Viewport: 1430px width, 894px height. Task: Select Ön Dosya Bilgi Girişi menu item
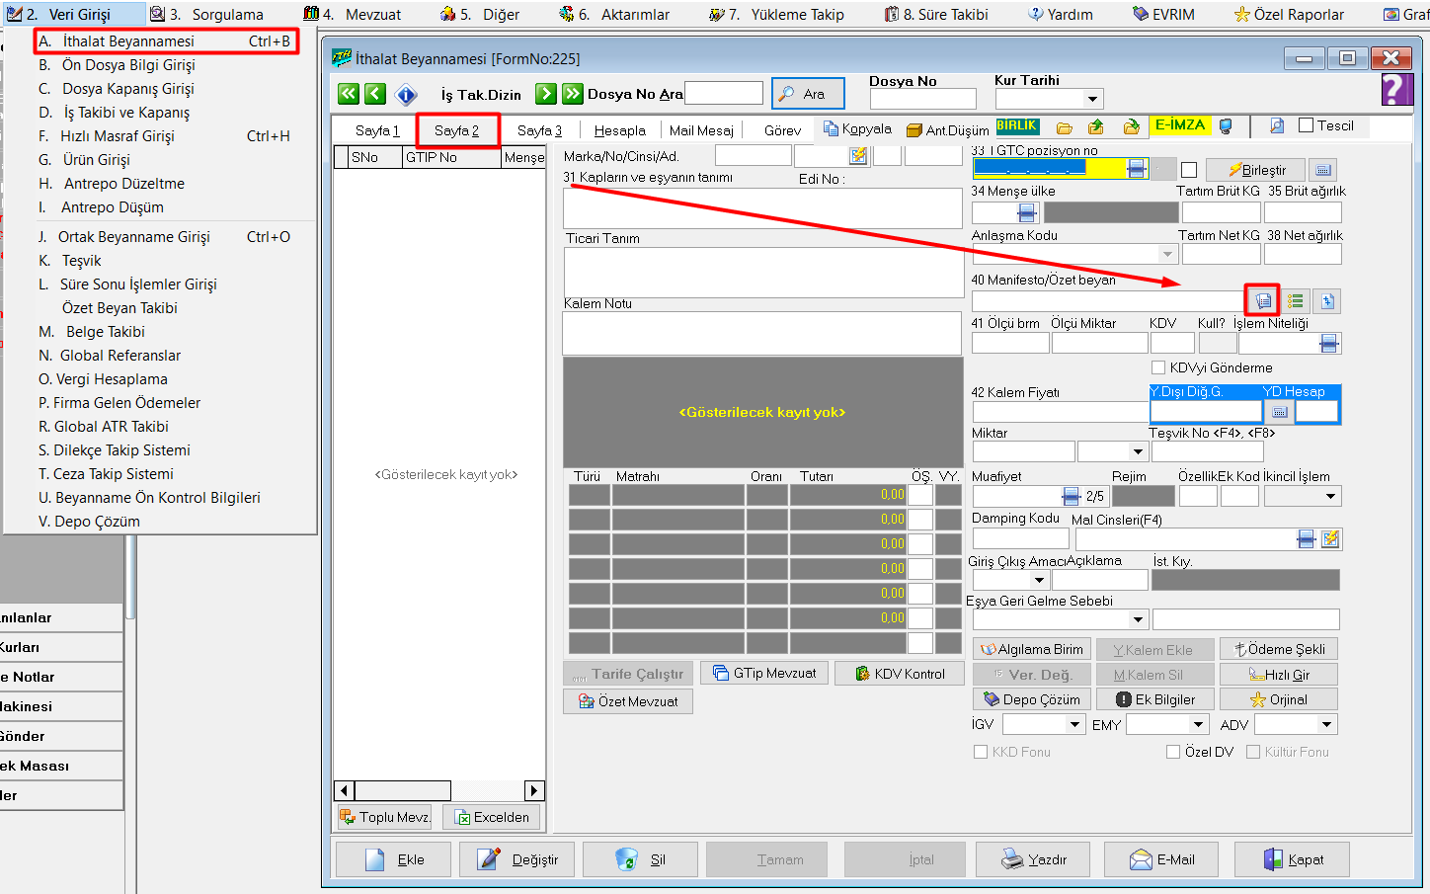pyautogui.click(x=128, y=65)
